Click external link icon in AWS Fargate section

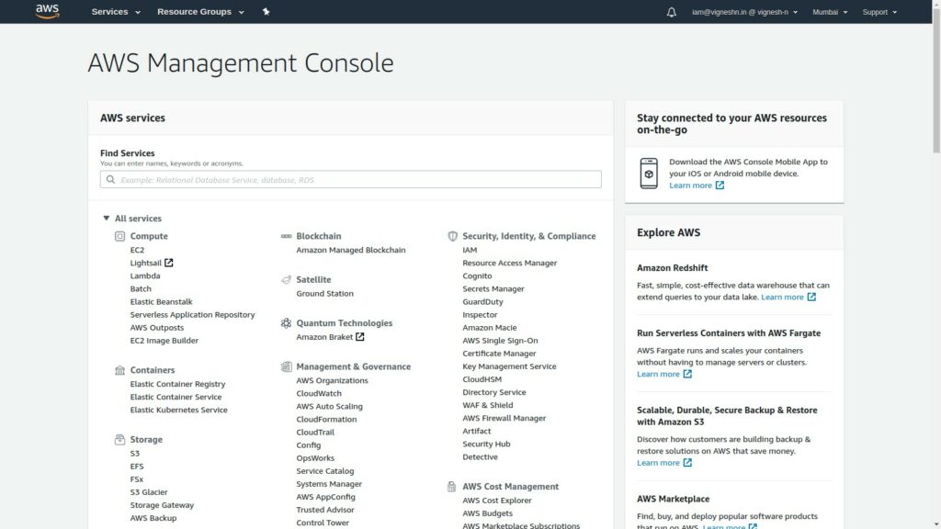687,374
